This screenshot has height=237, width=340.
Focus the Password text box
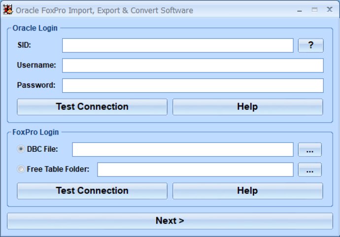(193, 85)
